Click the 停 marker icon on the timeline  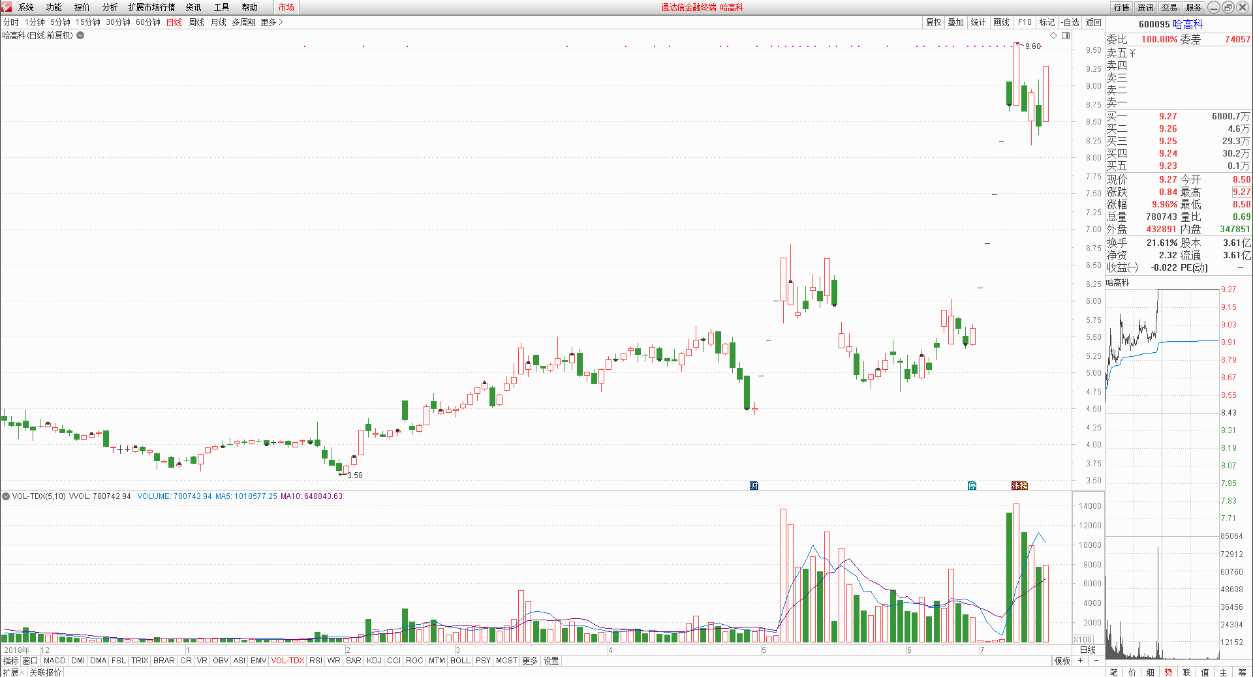click(972, 485)
